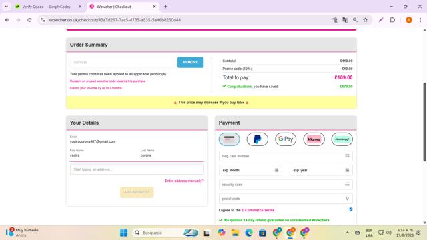Screen dimensions: 427x240
Task: Click redeem an unused wowcher code link
Action: (x=107, y=81)
